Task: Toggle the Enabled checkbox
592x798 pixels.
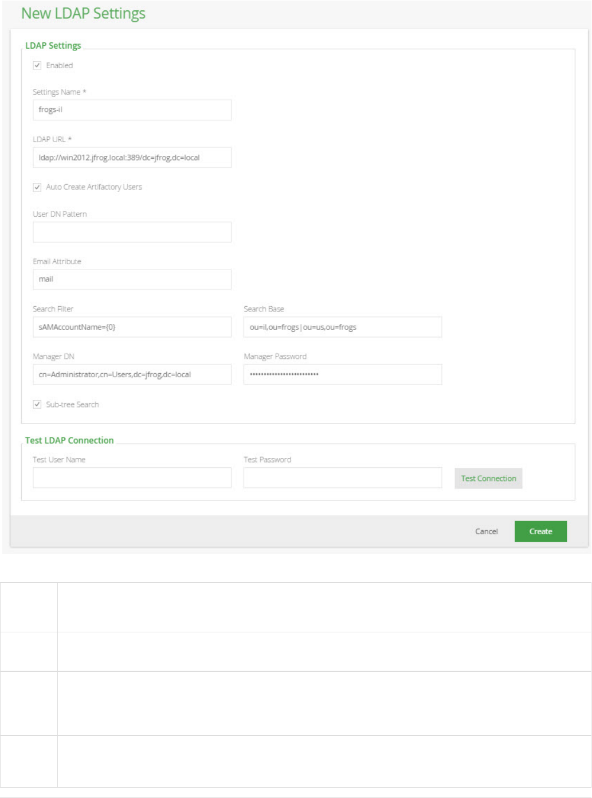Action: 37,65
